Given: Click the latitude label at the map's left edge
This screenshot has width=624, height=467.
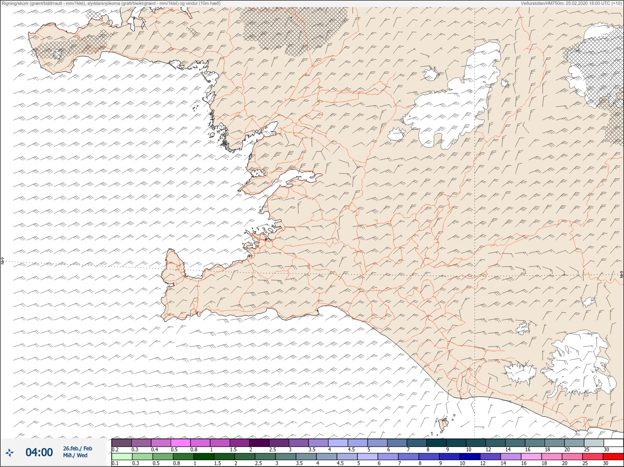Looking at the screenshot, I should click(x=2, y=262).
